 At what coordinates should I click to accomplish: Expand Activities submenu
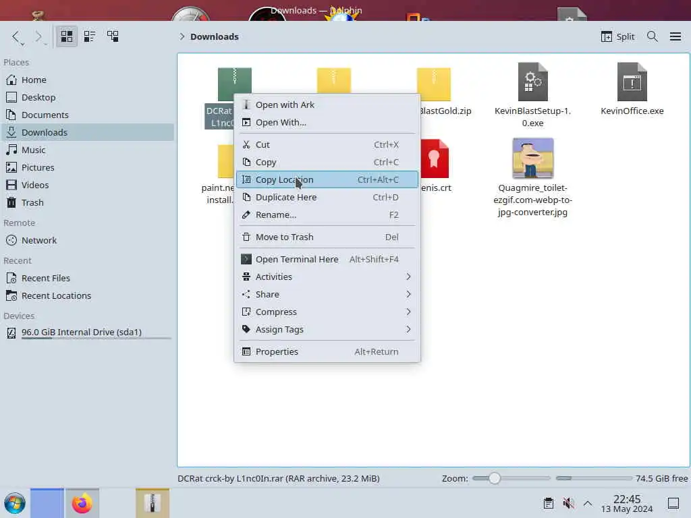pyautogui.click(x=327, y=277)
